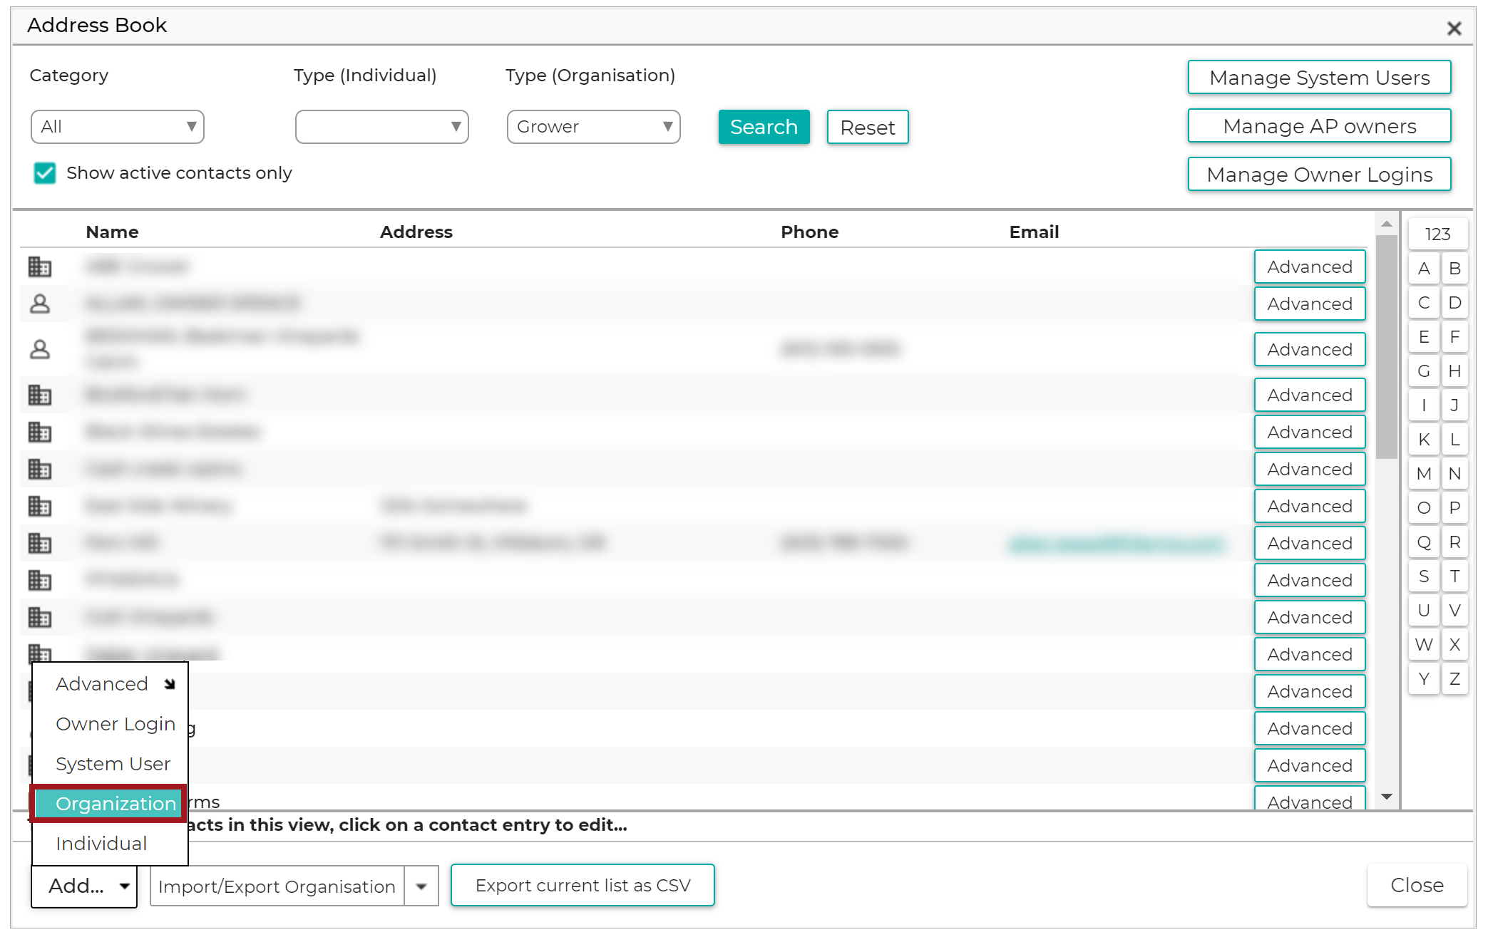Untick Show active contacts only checkbox
1488x937 pixels.
coord(45,173)
